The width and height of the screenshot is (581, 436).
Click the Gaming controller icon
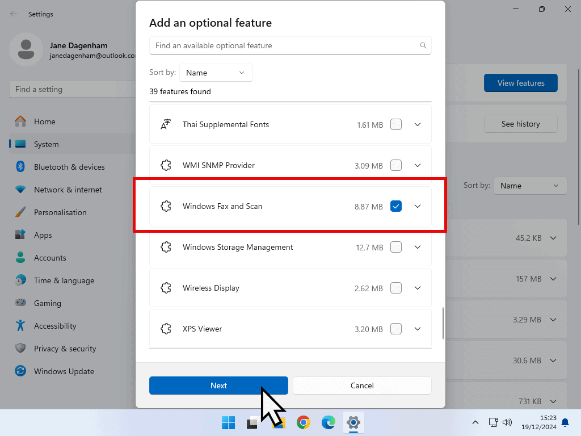pos(20,303)
